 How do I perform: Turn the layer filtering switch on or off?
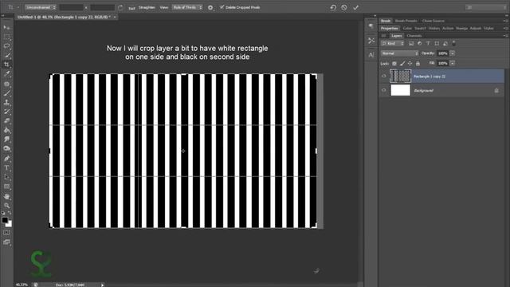coord(454,43)
